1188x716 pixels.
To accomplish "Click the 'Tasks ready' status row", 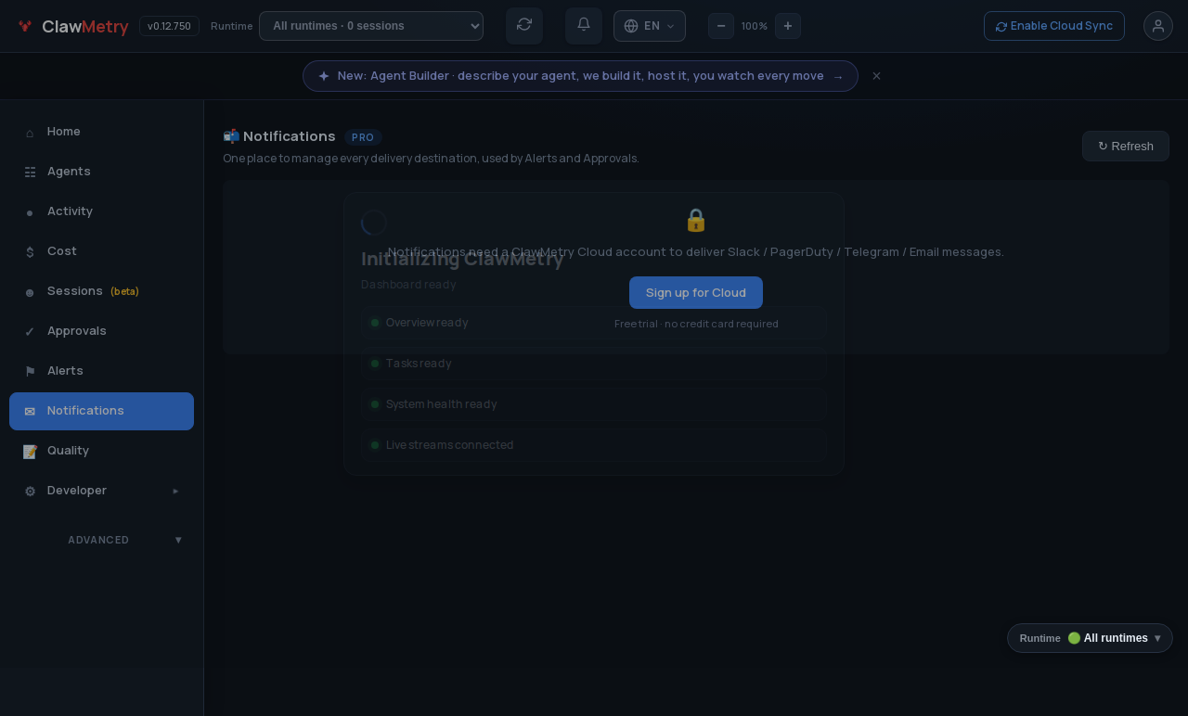I will click(594, 364).
